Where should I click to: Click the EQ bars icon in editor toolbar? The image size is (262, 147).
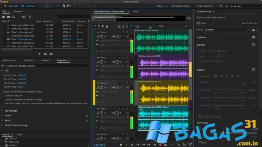click(x=107, y=26)
